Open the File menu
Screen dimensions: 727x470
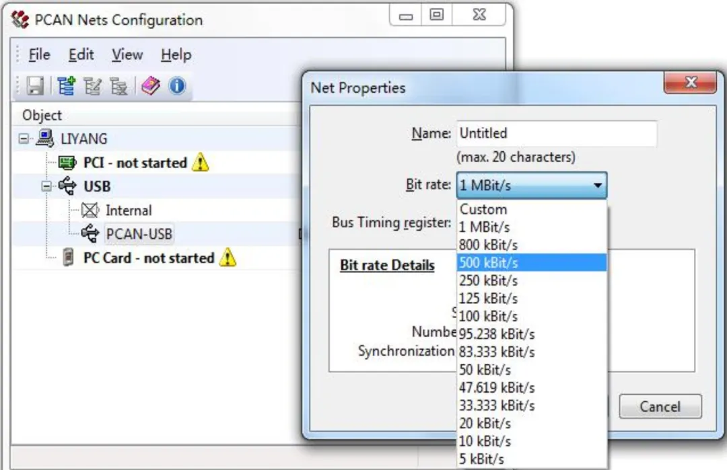coord(39,54)
